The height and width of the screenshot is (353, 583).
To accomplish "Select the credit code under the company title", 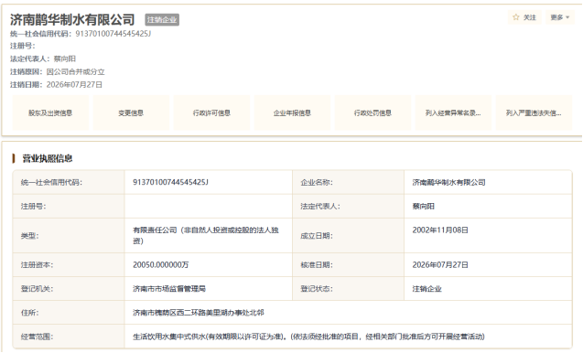I will pos(113,34).
